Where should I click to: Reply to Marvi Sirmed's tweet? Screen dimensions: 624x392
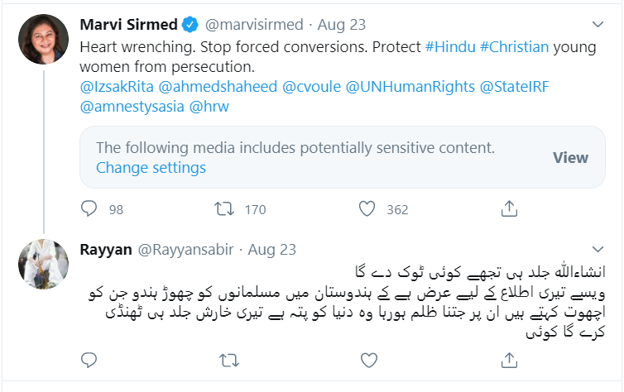point(89,208)
